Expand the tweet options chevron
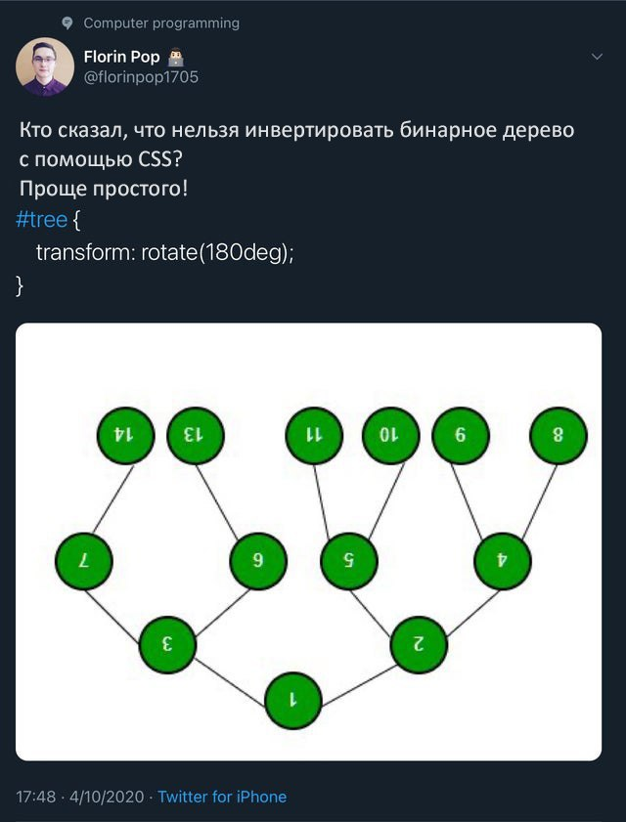This screenshot has width=626, height=822. coord(597,57)
